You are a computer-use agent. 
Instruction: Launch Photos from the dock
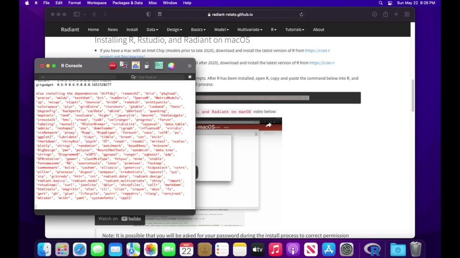coord(151,249)
